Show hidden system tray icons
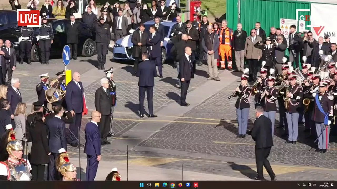 (299, 185)
